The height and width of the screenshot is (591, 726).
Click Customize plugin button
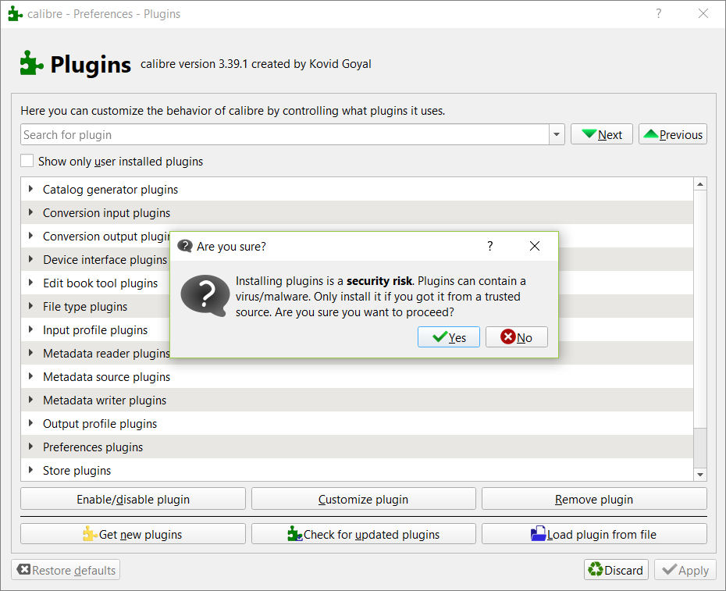coord(364,499)
